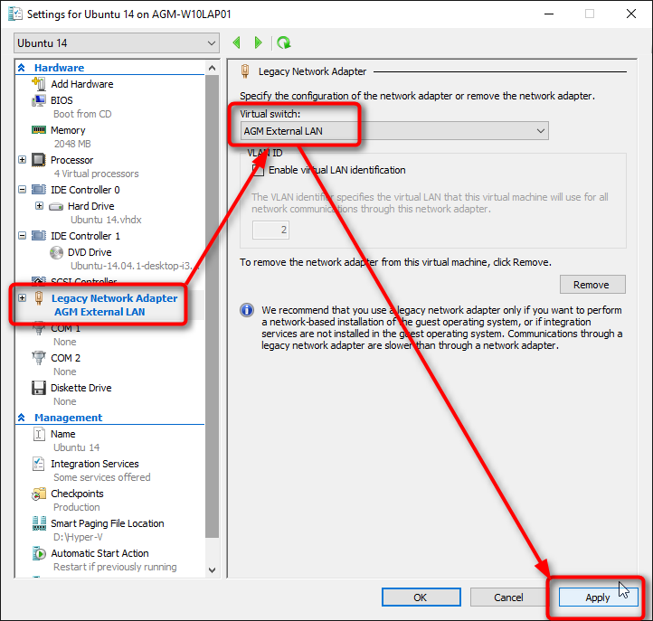Close the settings window
Screen dimensions: 653x621
(x=631, y=14)
